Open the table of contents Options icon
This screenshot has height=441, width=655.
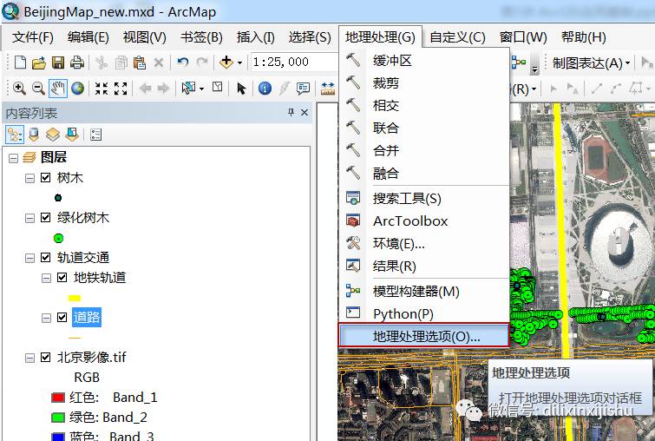[x=95, y=135]
